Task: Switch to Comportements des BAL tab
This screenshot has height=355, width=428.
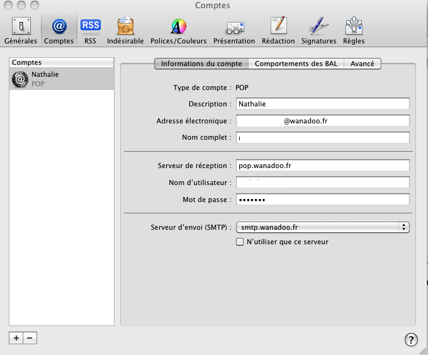Action: click(296, 64)
